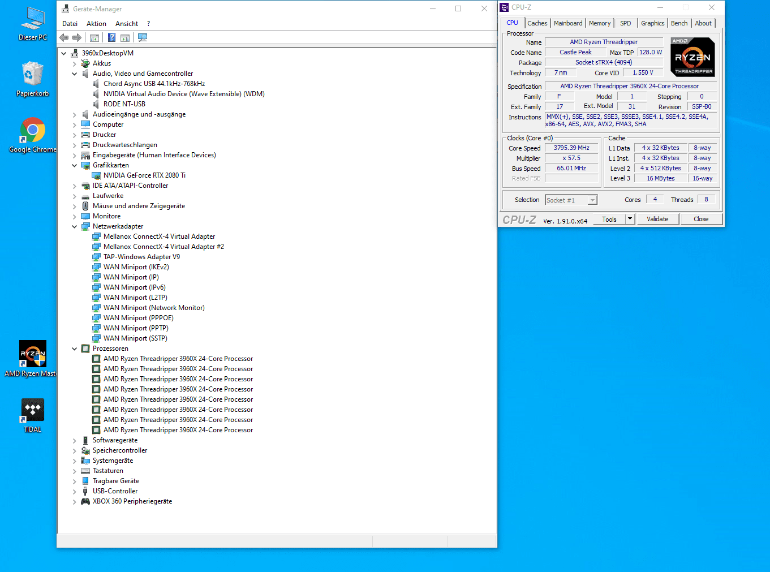Select the Speichercontroller tree row
The height and width of the screenshot is (572, 770).
tap(120, 450)
